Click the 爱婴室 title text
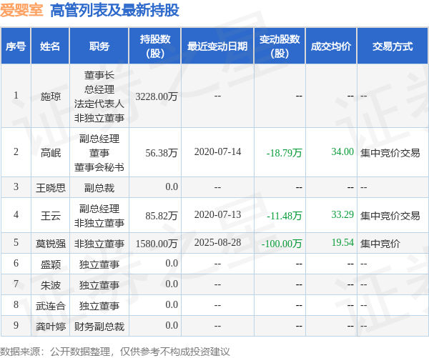This screenshot has width=429, height=358. click(x=21, y=11)
